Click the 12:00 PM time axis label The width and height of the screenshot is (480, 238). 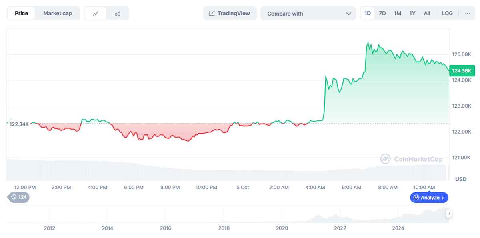[25, 187]
